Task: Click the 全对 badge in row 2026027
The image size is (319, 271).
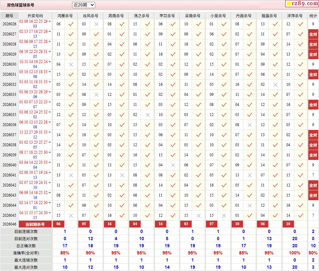Action: click(x=313, y=34)
